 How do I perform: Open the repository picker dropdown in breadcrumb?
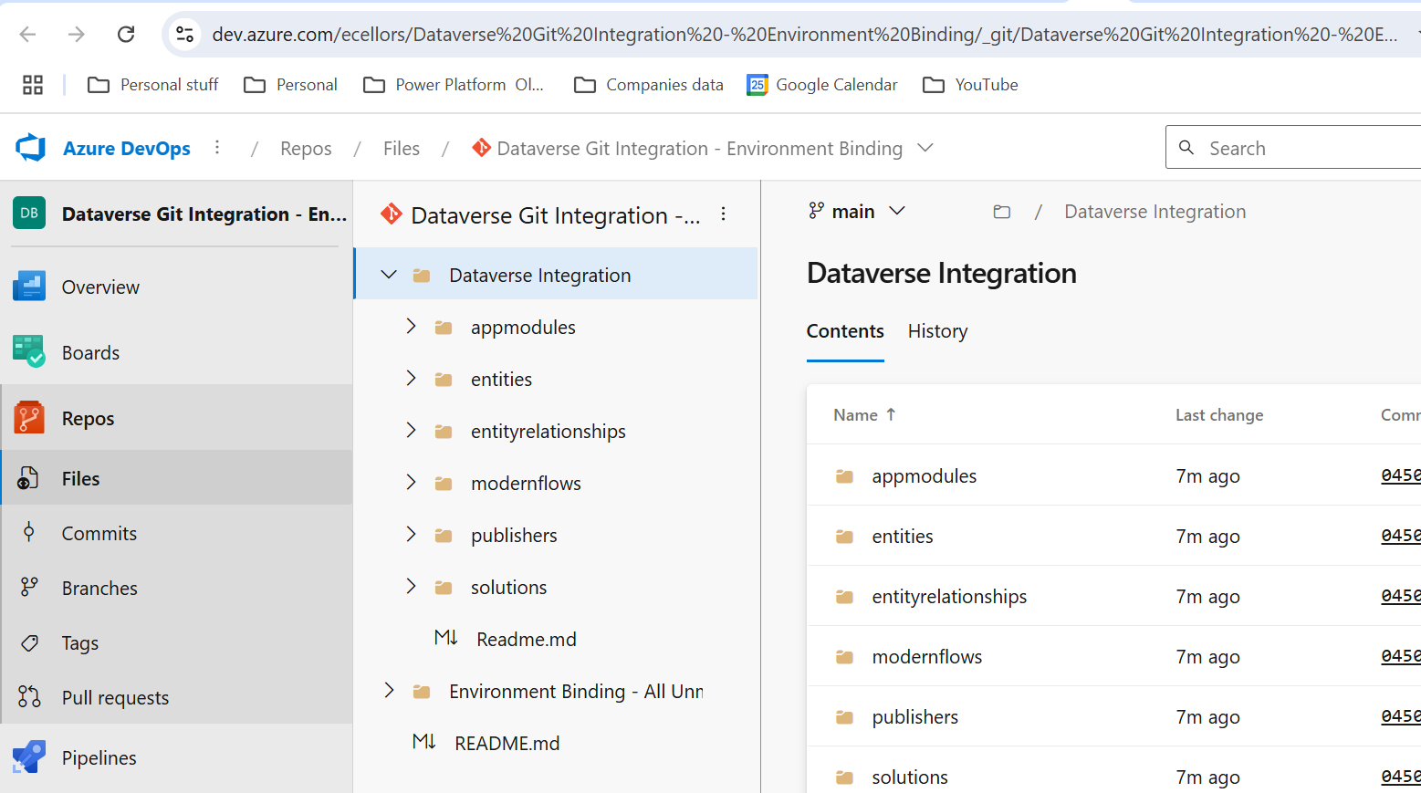pos(925,148)
